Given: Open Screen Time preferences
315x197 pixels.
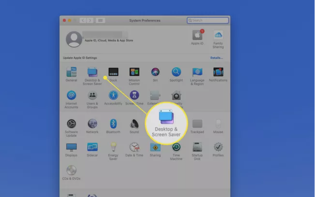Looking at the screenshot, I should (134, 98).
